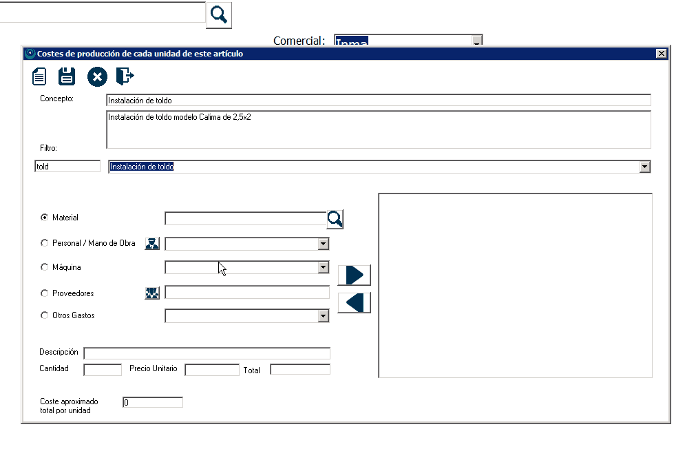Search materials with the magnifying glass icon
Viewport: 696px width, 471px height.
point(335,219)
